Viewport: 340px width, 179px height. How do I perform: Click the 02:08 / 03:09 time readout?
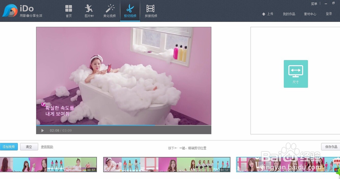61,131
